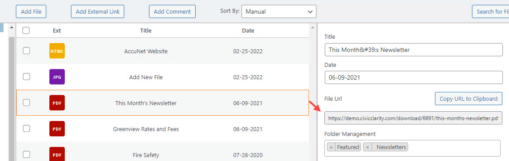Click the left panel scroll-up arrow
509x161 pixels.
coord(12,28)
